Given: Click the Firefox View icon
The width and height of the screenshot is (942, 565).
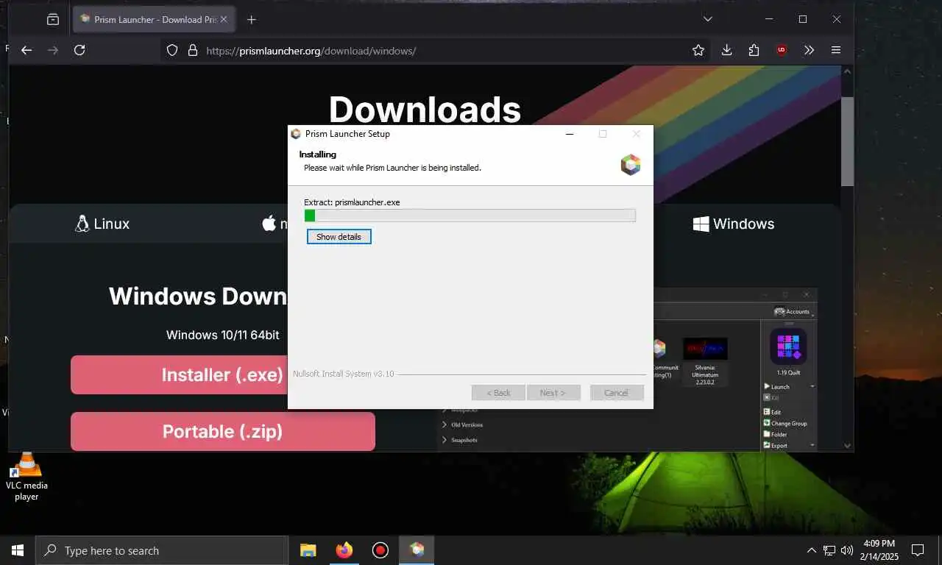Looking at the screenshot, I should (x=53, y=20).
